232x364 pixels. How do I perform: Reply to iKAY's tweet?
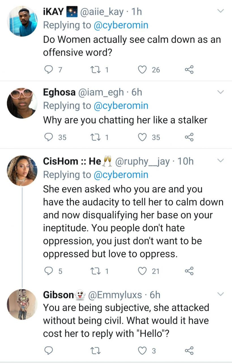click(49, 70)
